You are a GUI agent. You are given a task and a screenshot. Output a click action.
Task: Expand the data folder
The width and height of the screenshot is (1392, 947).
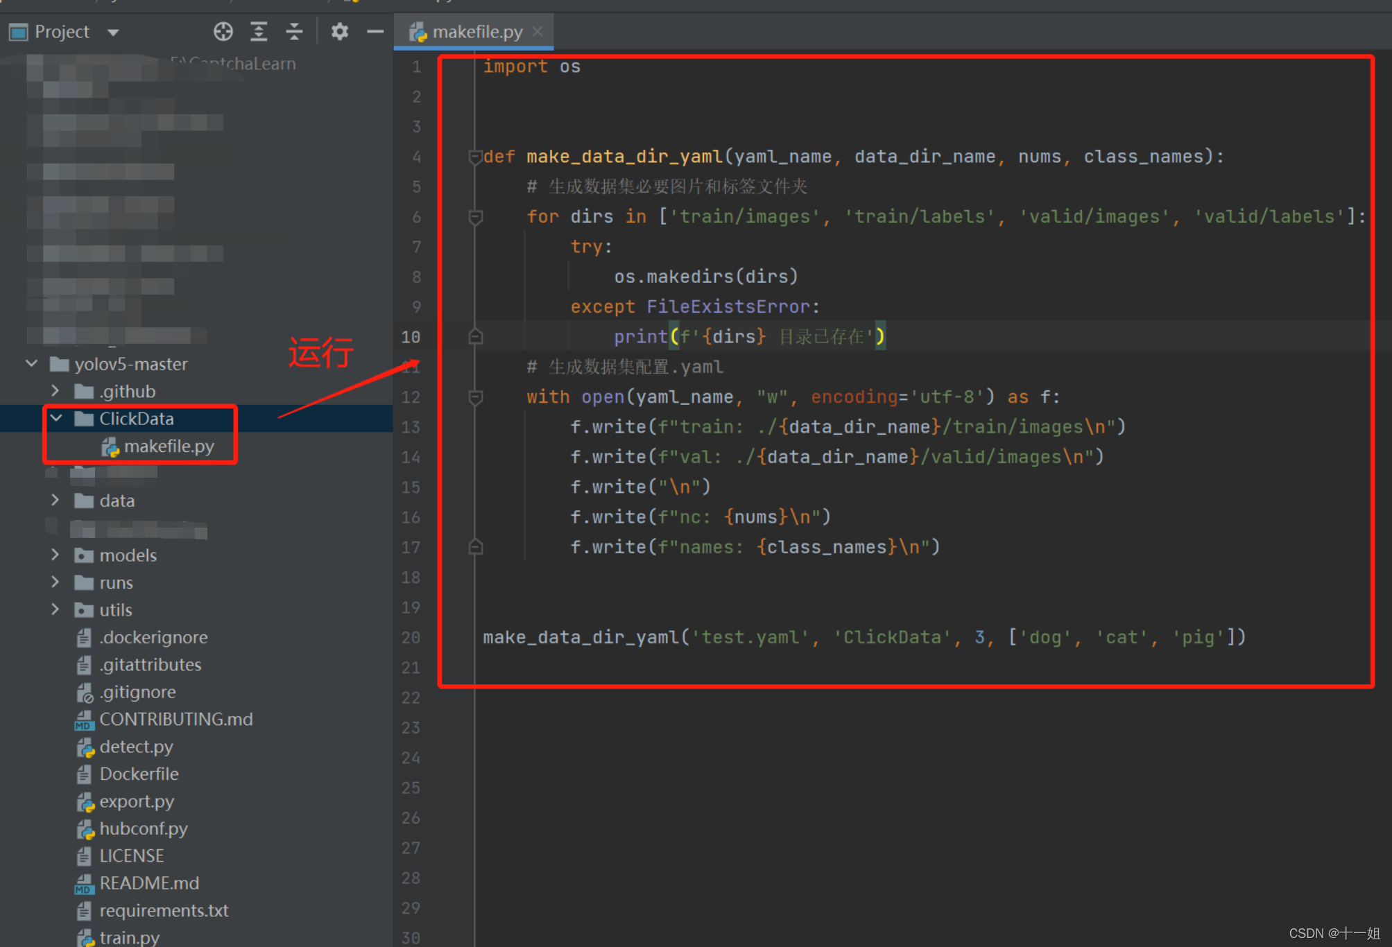[x=55, y=500]
